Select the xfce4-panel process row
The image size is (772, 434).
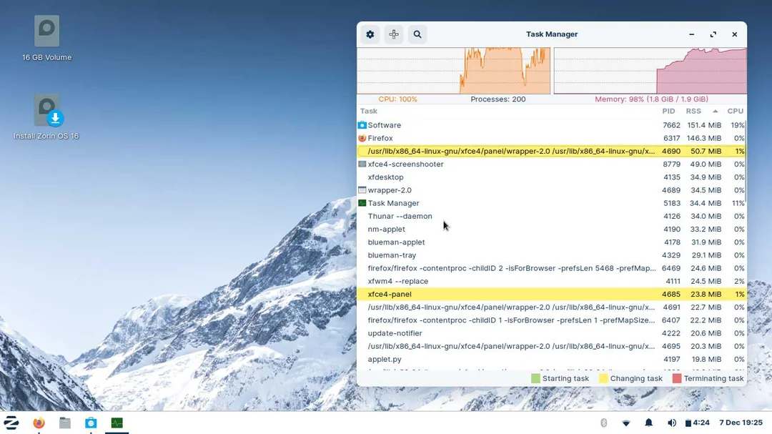coord(551,294)
